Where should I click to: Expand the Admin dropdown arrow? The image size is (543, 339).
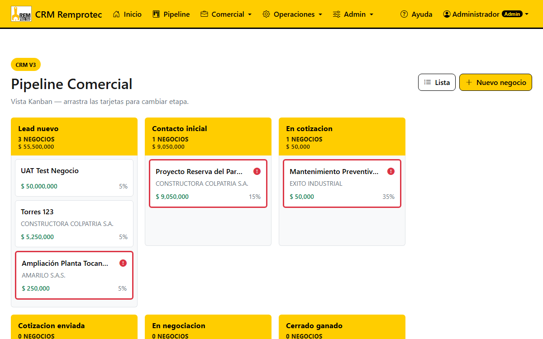coord(372,14)
